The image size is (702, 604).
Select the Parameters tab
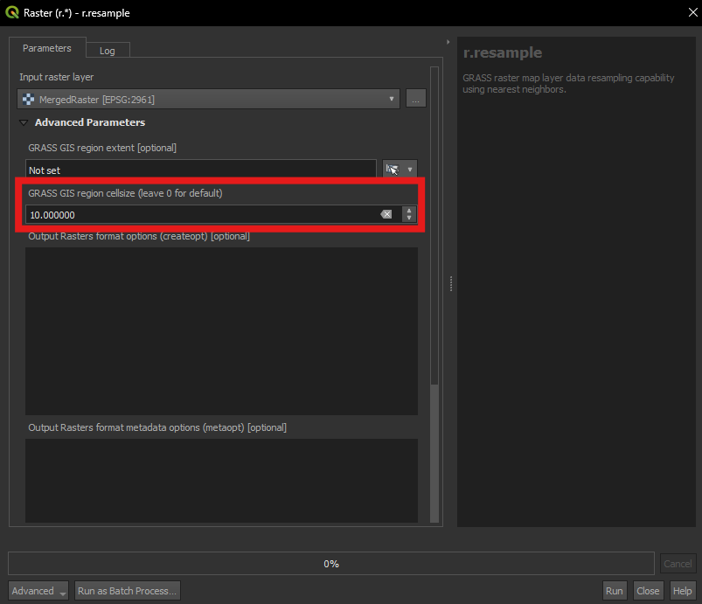coord(47,48)
